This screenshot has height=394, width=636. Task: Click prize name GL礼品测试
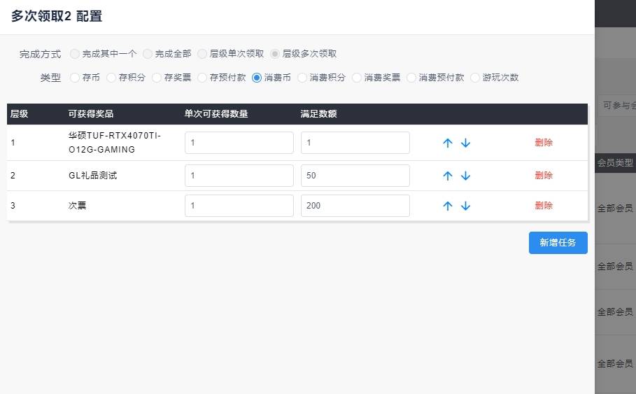(93, 175)
